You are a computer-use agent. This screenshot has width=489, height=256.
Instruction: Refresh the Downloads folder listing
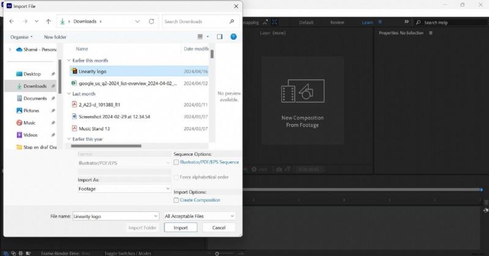point(151,21)
